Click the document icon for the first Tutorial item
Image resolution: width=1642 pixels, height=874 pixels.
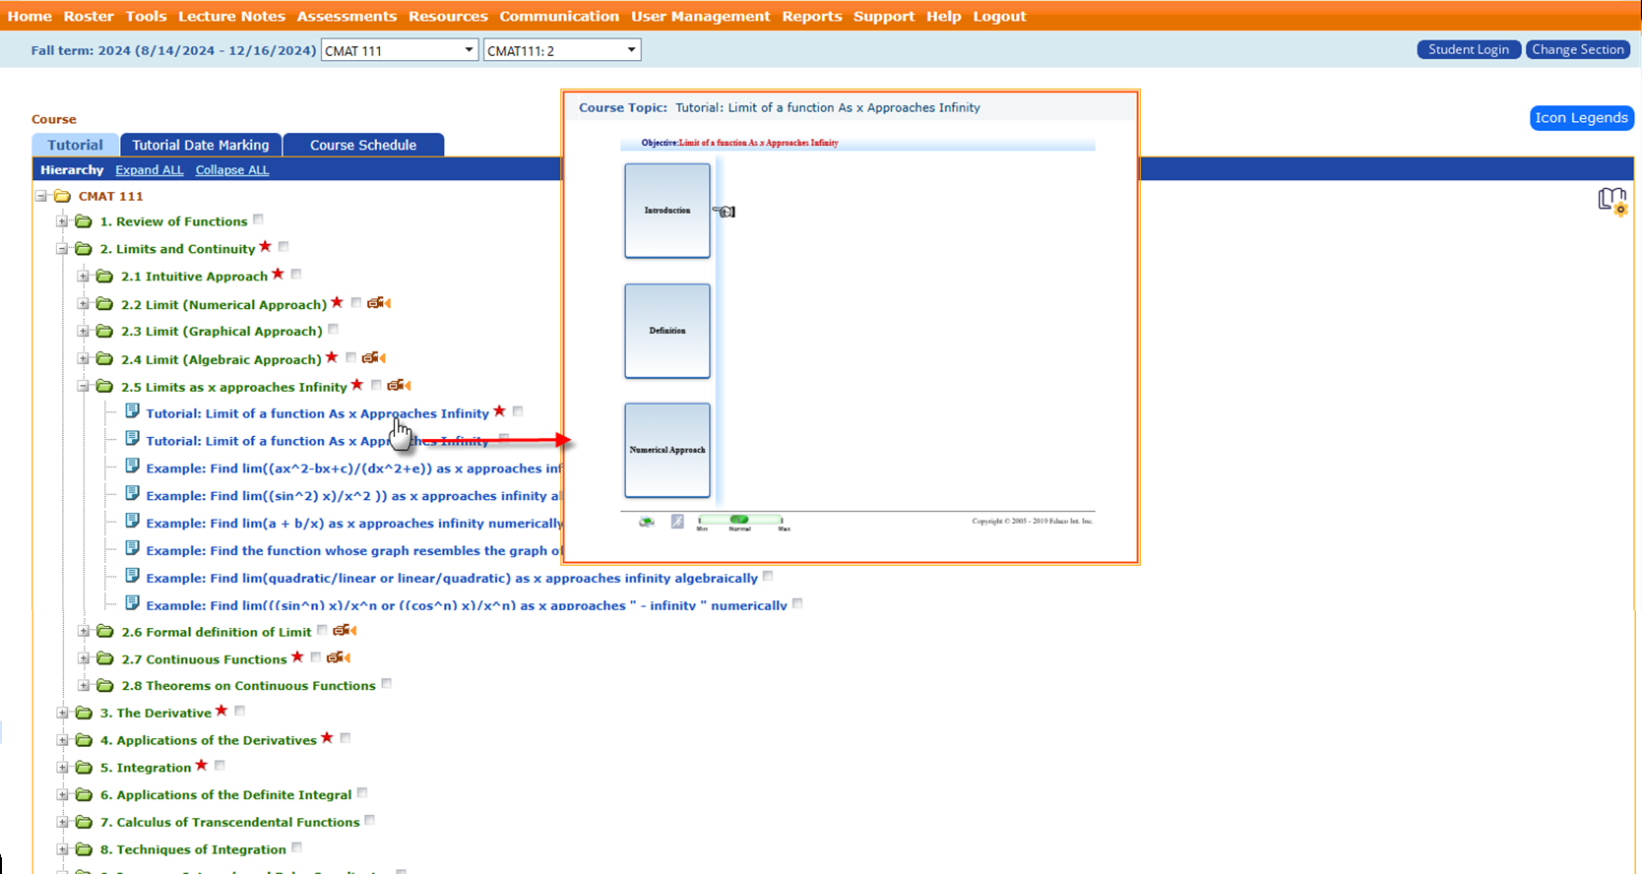tap(132, 412)
